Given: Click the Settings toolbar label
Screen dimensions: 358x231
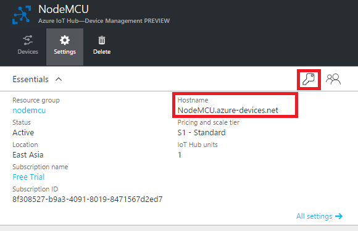Looking at the screenshot, I should (x=65, y=52).
